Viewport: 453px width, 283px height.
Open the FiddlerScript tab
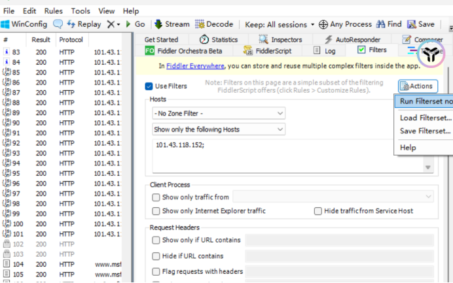click(x=268, y=51)
